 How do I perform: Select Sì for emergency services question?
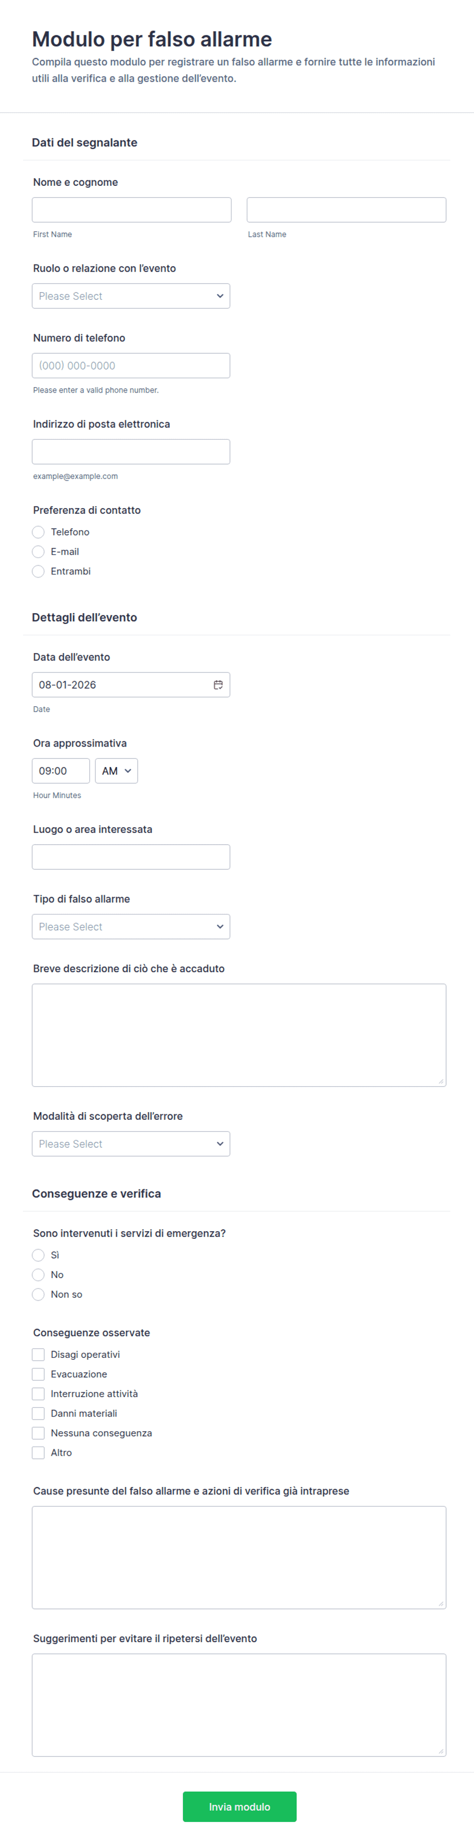click(39, 1255)
